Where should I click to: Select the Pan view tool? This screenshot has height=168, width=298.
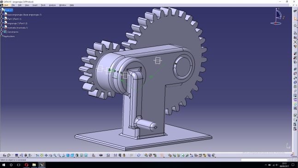click(46, 156)
